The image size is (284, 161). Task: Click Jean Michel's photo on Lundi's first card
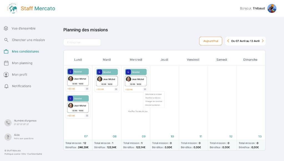[x=71, y=79]
